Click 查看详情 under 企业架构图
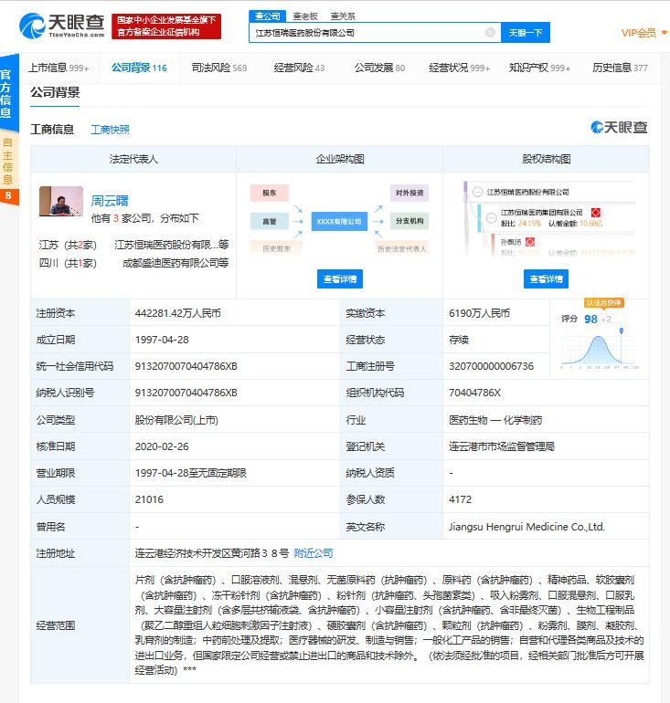This screenshot has width=670, height=703. click(x=340, y=278)
